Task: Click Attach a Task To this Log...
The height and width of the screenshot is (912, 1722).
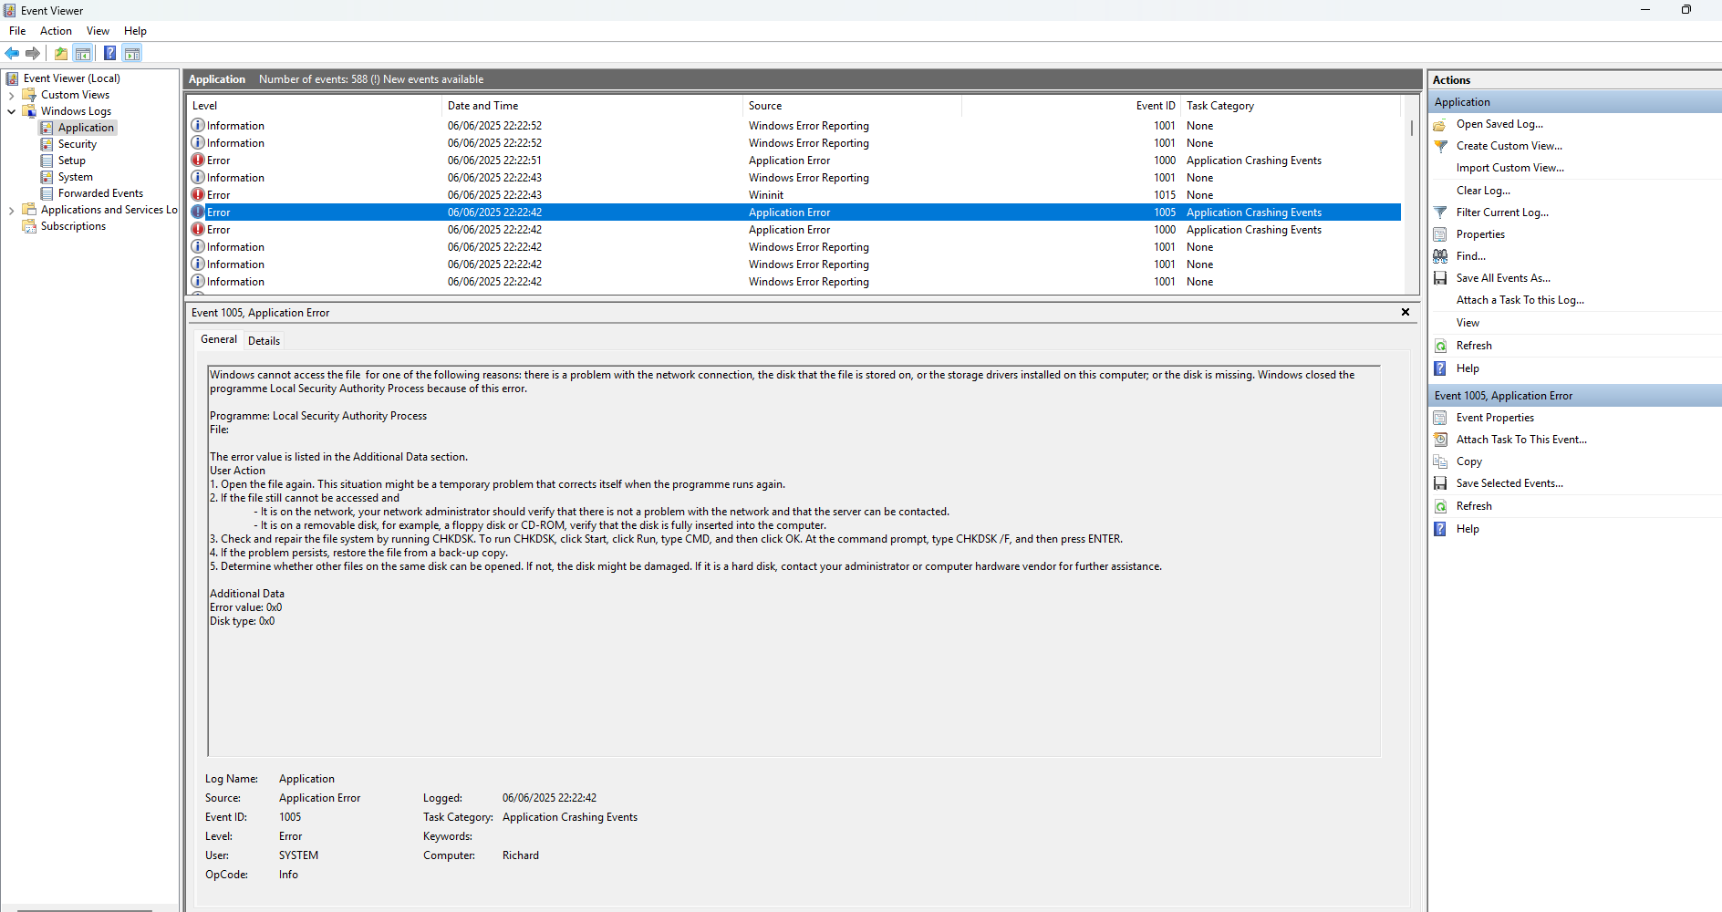Action: [1520, 300]
